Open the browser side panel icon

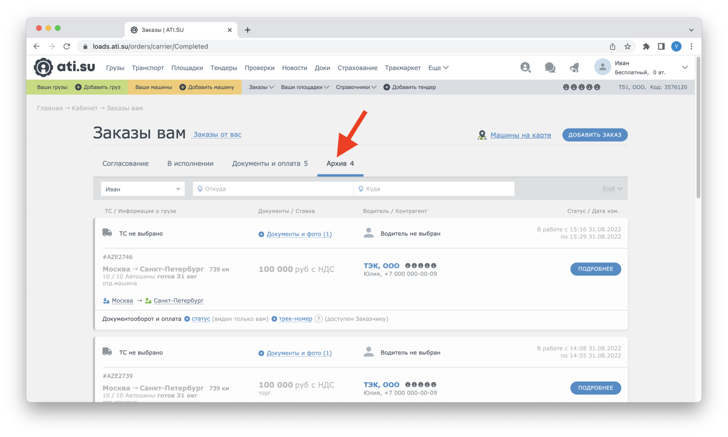661,46
